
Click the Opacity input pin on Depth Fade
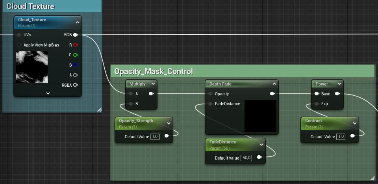210,94
